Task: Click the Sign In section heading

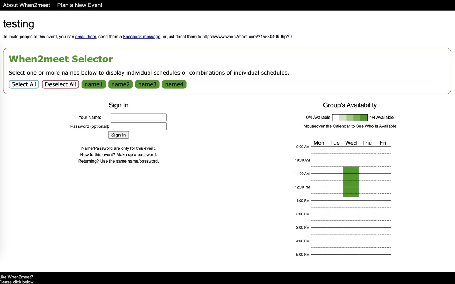Action: pyautogui.click(x=118, y=105)
